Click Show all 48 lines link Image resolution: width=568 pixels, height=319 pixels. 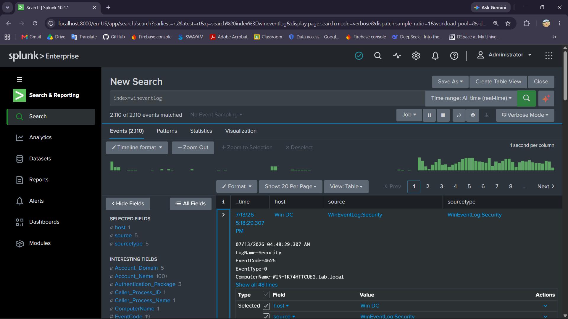256,285
